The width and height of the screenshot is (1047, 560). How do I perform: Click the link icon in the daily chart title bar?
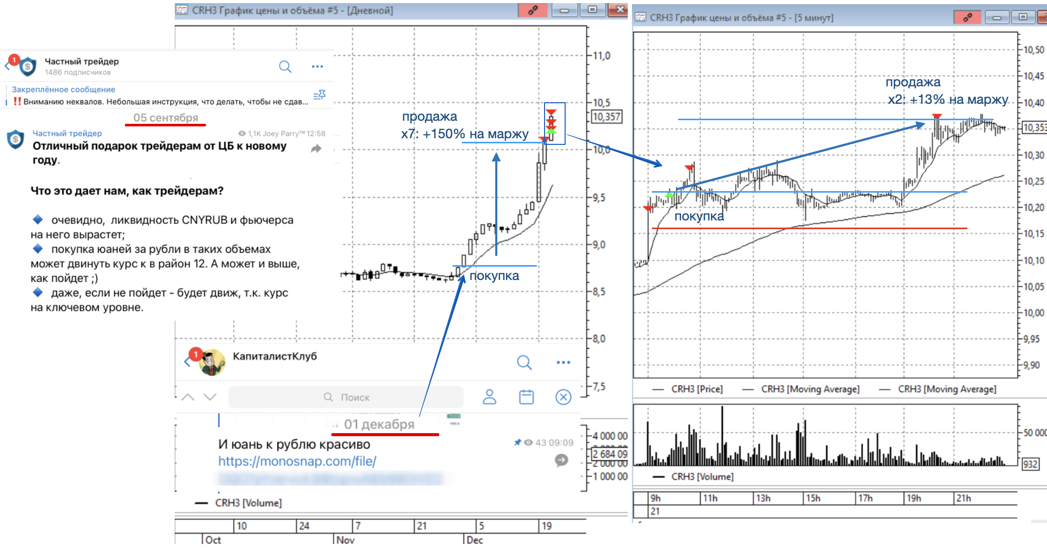(x=533, y=10)
